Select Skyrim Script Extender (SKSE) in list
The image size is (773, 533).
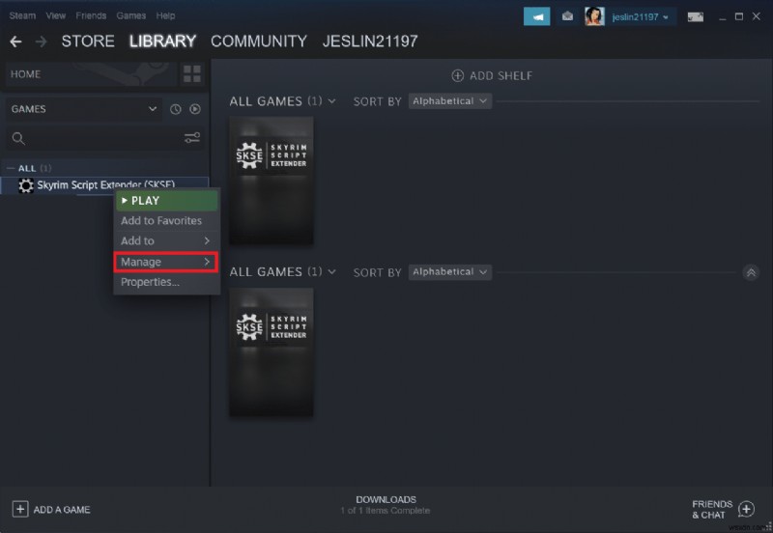tap(104, 185)
